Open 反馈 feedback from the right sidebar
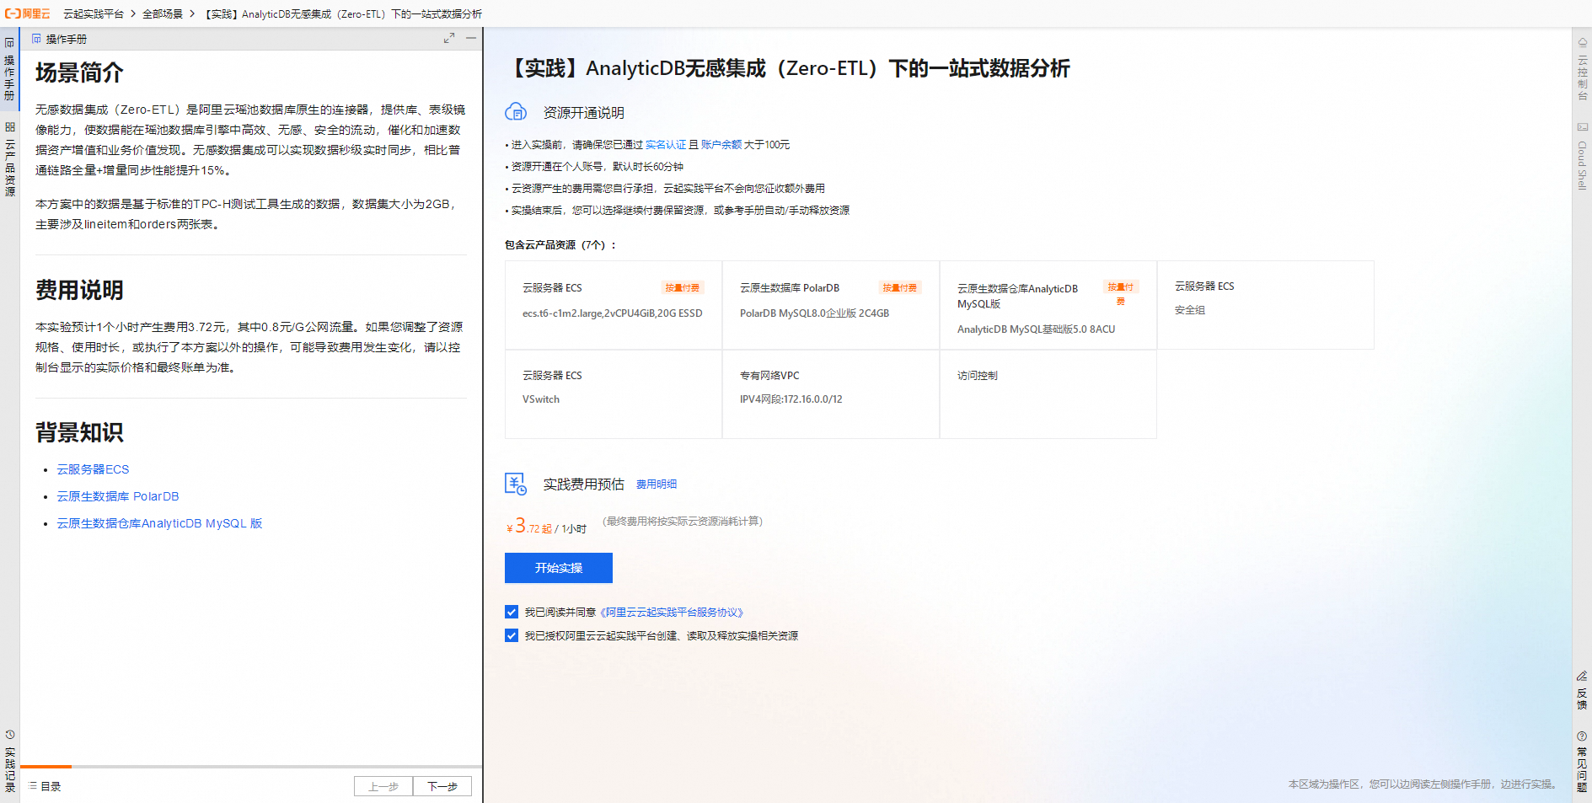 coord(1582,691)
